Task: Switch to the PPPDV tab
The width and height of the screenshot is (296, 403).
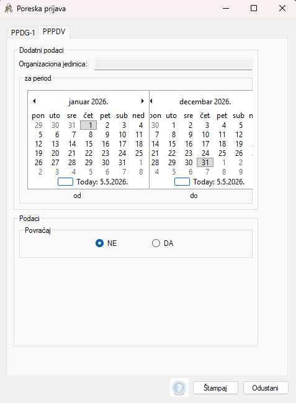Action: click(54, 32)
